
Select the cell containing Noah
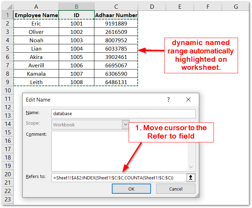pos(36,40)
